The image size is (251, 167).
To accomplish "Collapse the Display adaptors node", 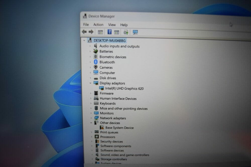I will point(90,83).
